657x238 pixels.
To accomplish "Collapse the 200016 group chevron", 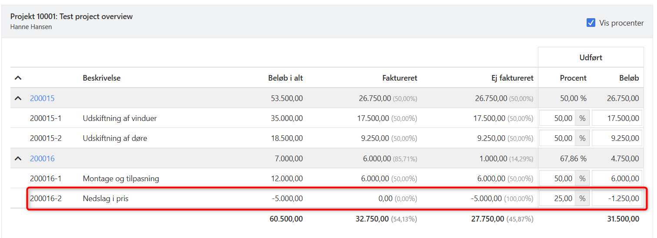I will coord(18,159).
